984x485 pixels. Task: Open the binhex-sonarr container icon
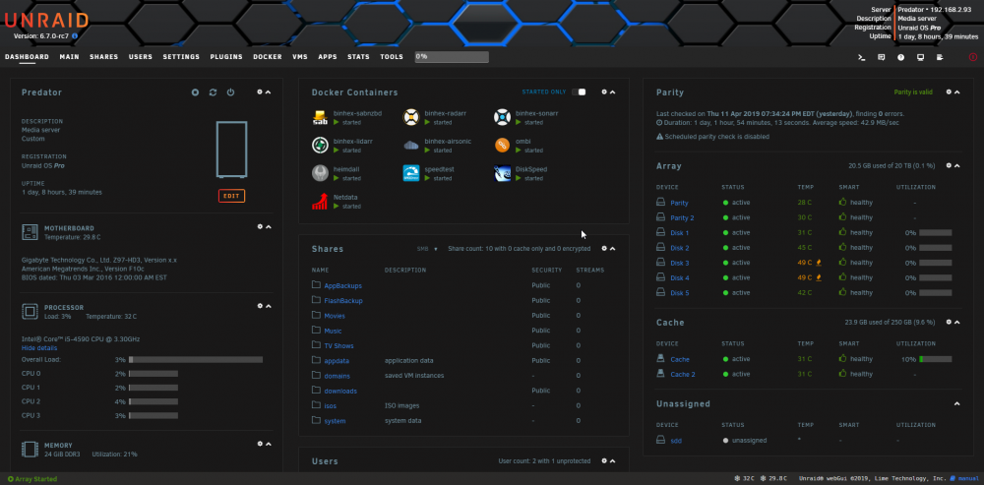click(x=502, y=117)
